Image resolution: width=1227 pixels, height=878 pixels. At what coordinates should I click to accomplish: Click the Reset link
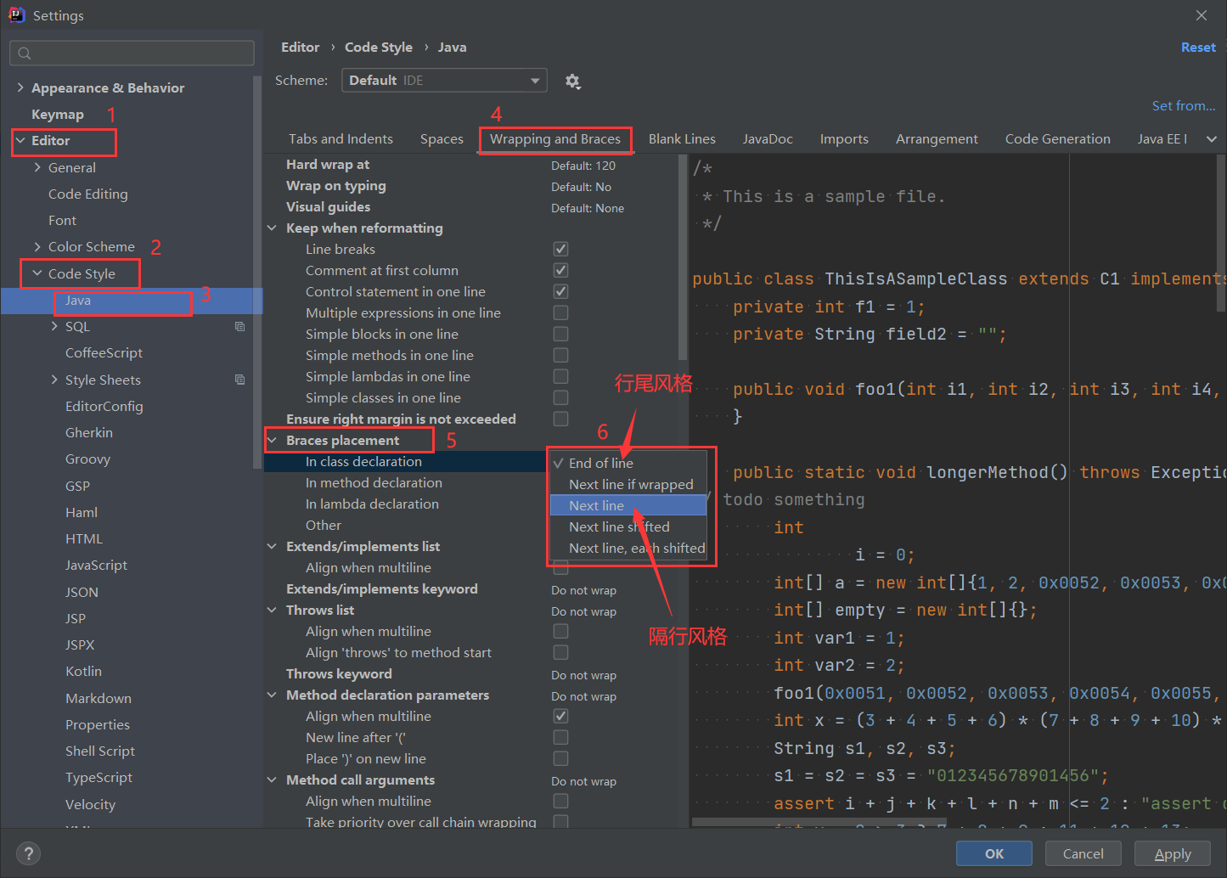1198,48
